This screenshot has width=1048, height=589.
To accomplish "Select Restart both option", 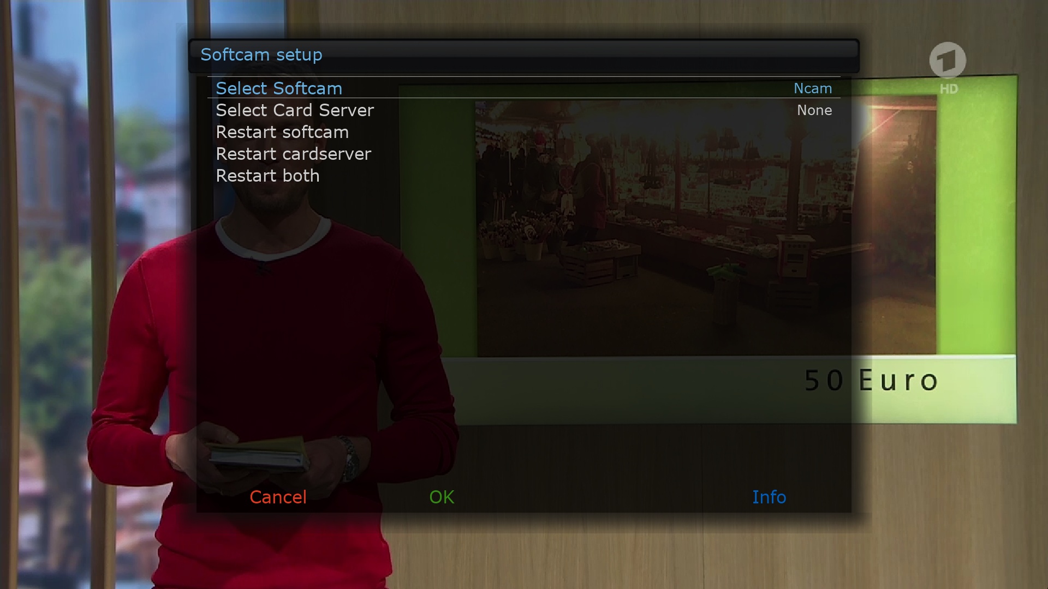I will [x=267, y=176].
